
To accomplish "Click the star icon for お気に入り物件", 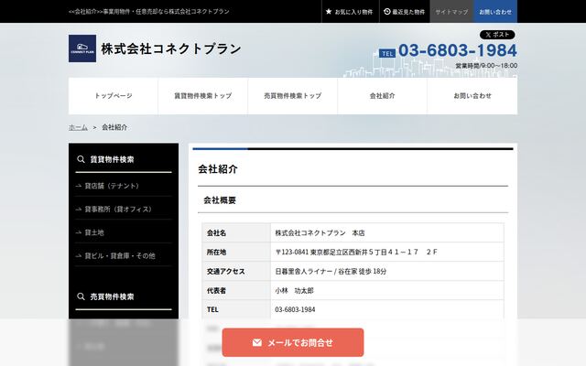I will (329, 12).
